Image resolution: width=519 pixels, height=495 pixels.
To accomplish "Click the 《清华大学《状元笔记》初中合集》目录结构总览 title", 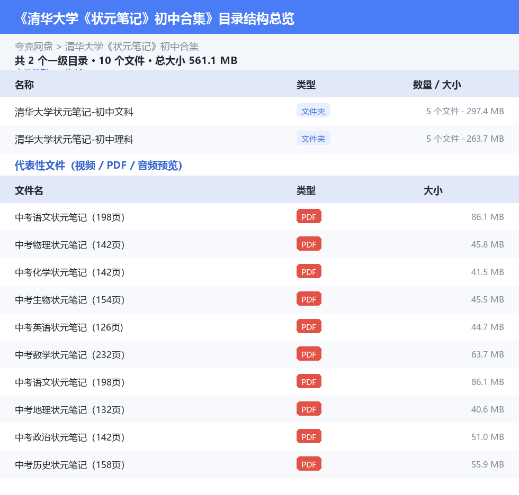I will [x=157, y=19].
